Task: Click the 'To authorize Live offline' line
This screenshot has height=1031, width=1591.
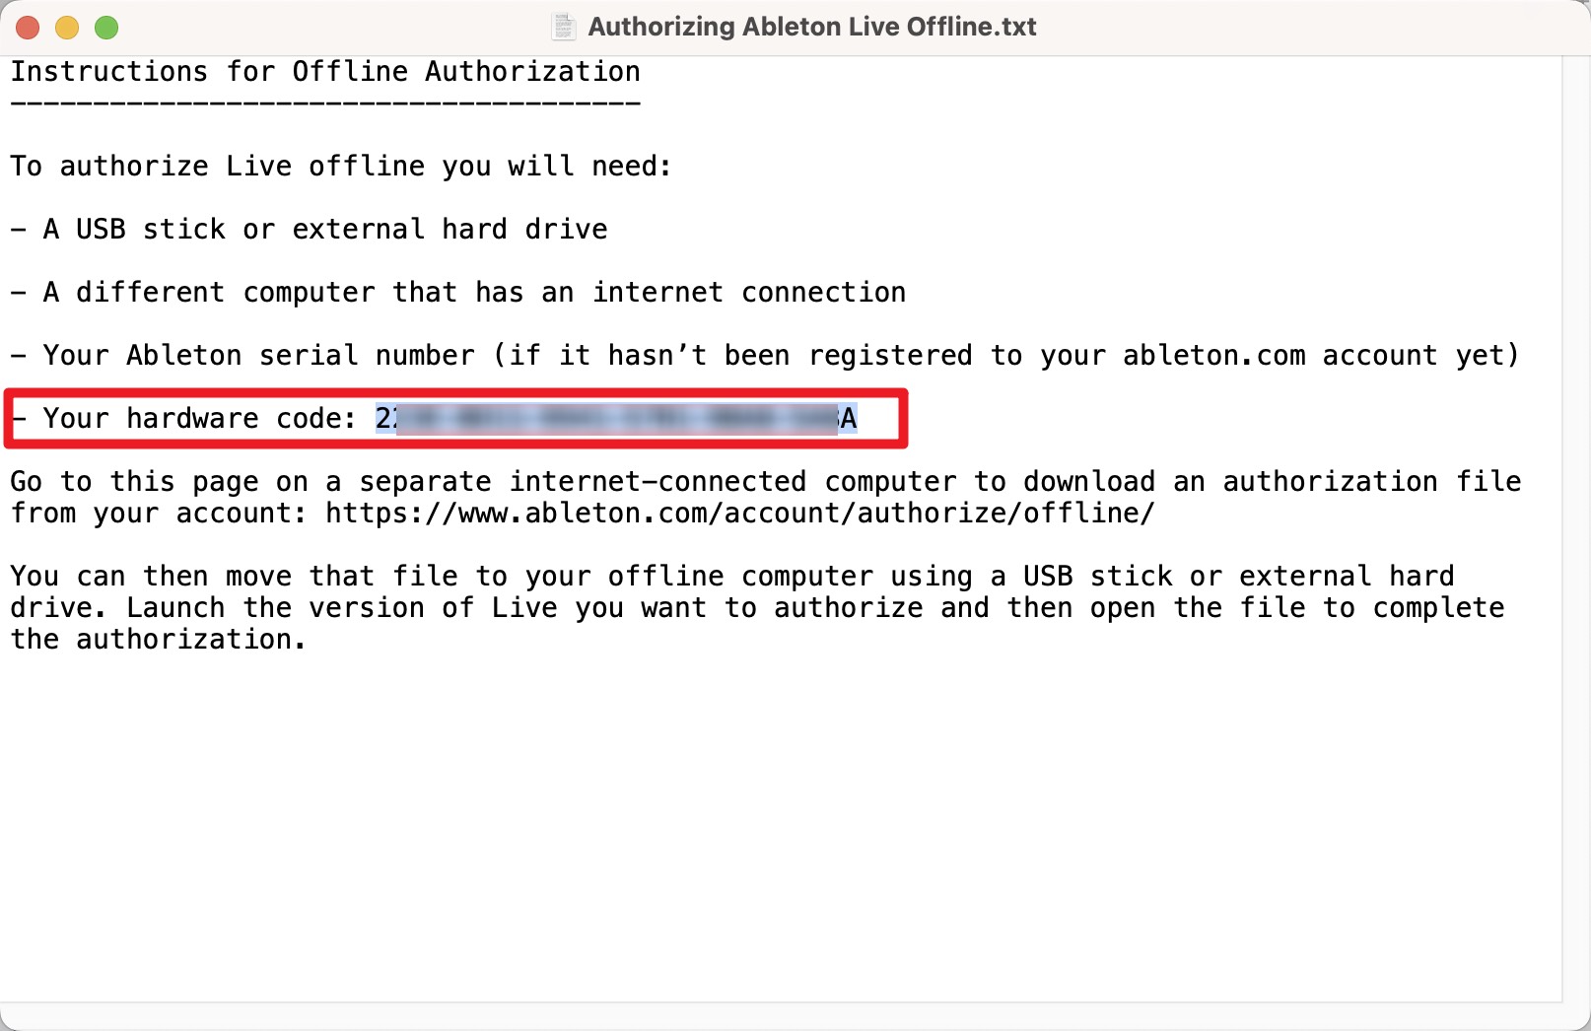Action: [341, 167]
